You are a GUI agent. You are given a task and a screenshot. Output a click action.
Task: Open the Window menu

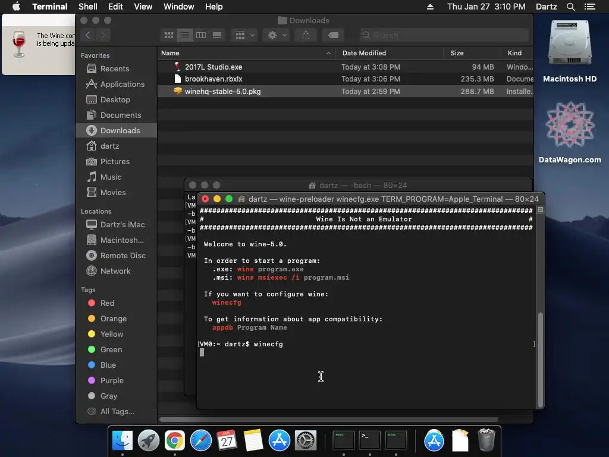click(x=178, y=7)
